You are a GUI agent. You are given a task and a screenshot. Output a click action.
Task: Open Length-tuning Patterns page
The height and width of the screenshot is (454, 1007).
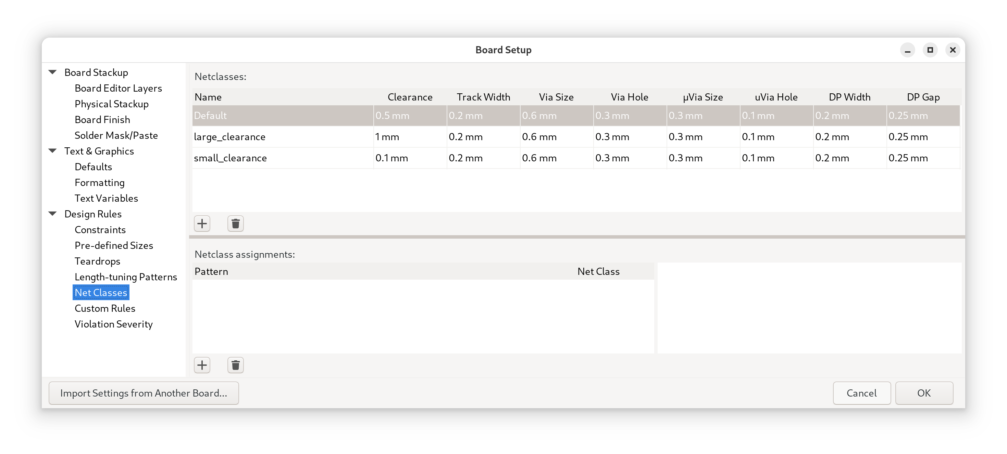(x=126, y=277)
